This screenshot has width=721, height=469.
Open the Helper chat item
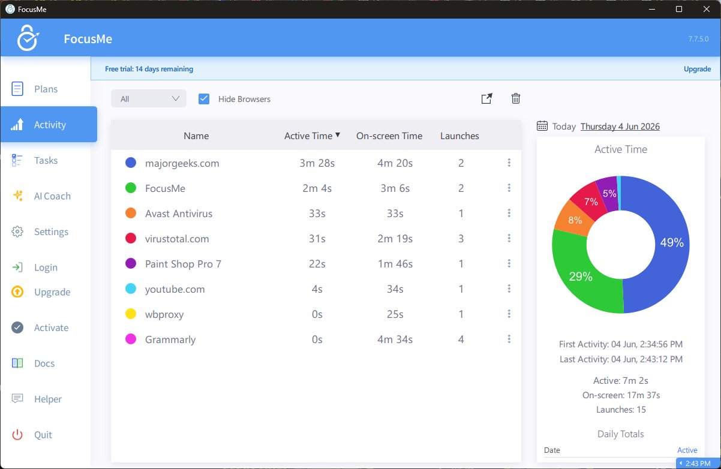pyautogui.click(x=49, y=399)
